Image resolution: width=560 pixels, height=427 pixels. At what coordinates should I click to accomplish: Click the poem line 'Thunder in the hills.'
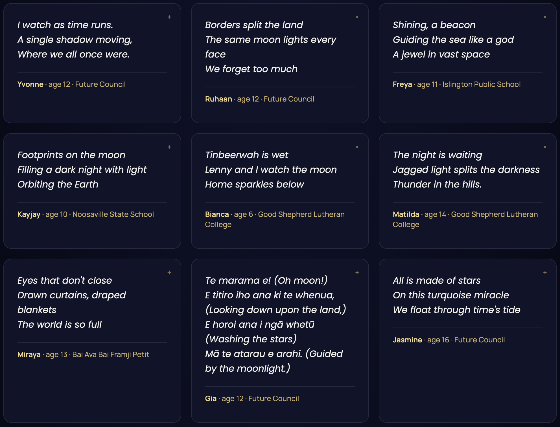(x=437, y=184)
